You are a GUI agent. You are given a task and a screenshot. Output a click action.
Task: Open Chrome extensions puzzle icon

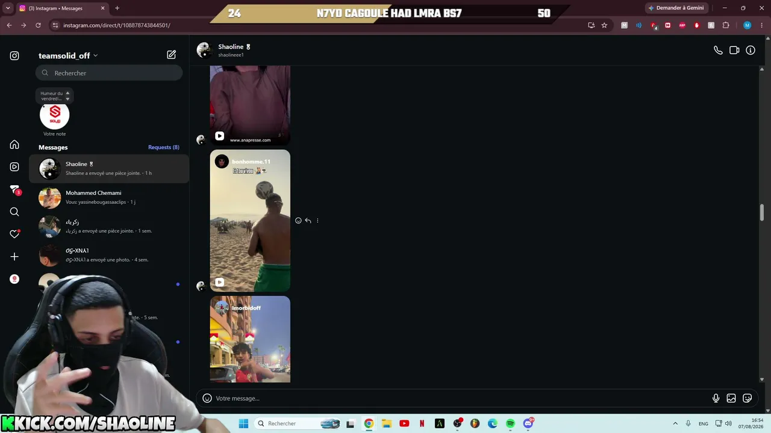pos(726,25)
